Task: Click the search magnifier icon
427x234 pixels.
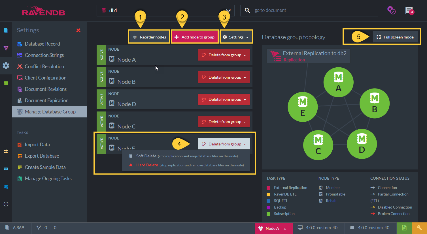Action: click(x=247, y=10)
